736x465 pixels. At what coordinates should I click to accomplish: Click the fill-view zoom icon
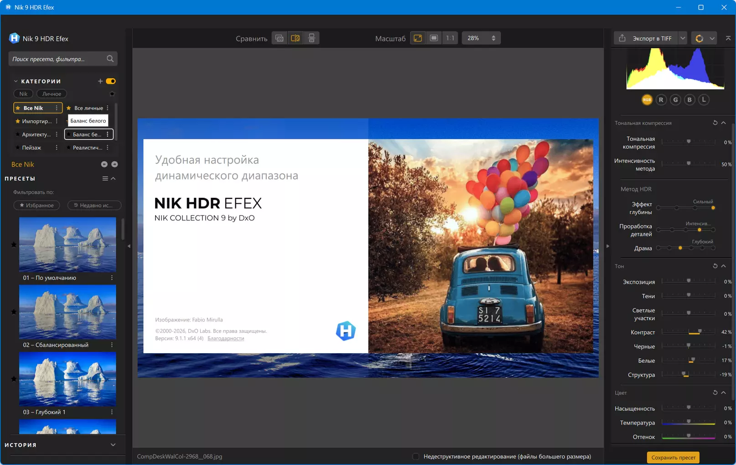coord(434,38)
